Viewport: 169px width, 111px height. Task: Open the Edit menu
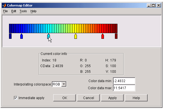tap(14, 11)
